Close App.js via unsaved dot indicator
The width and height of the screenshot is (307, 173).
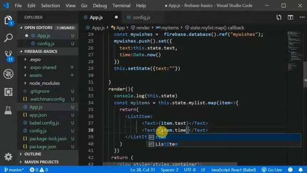[116, 17]
